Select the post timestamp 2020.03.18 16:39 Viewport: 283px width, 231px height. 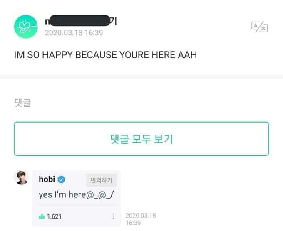point(74,33)
